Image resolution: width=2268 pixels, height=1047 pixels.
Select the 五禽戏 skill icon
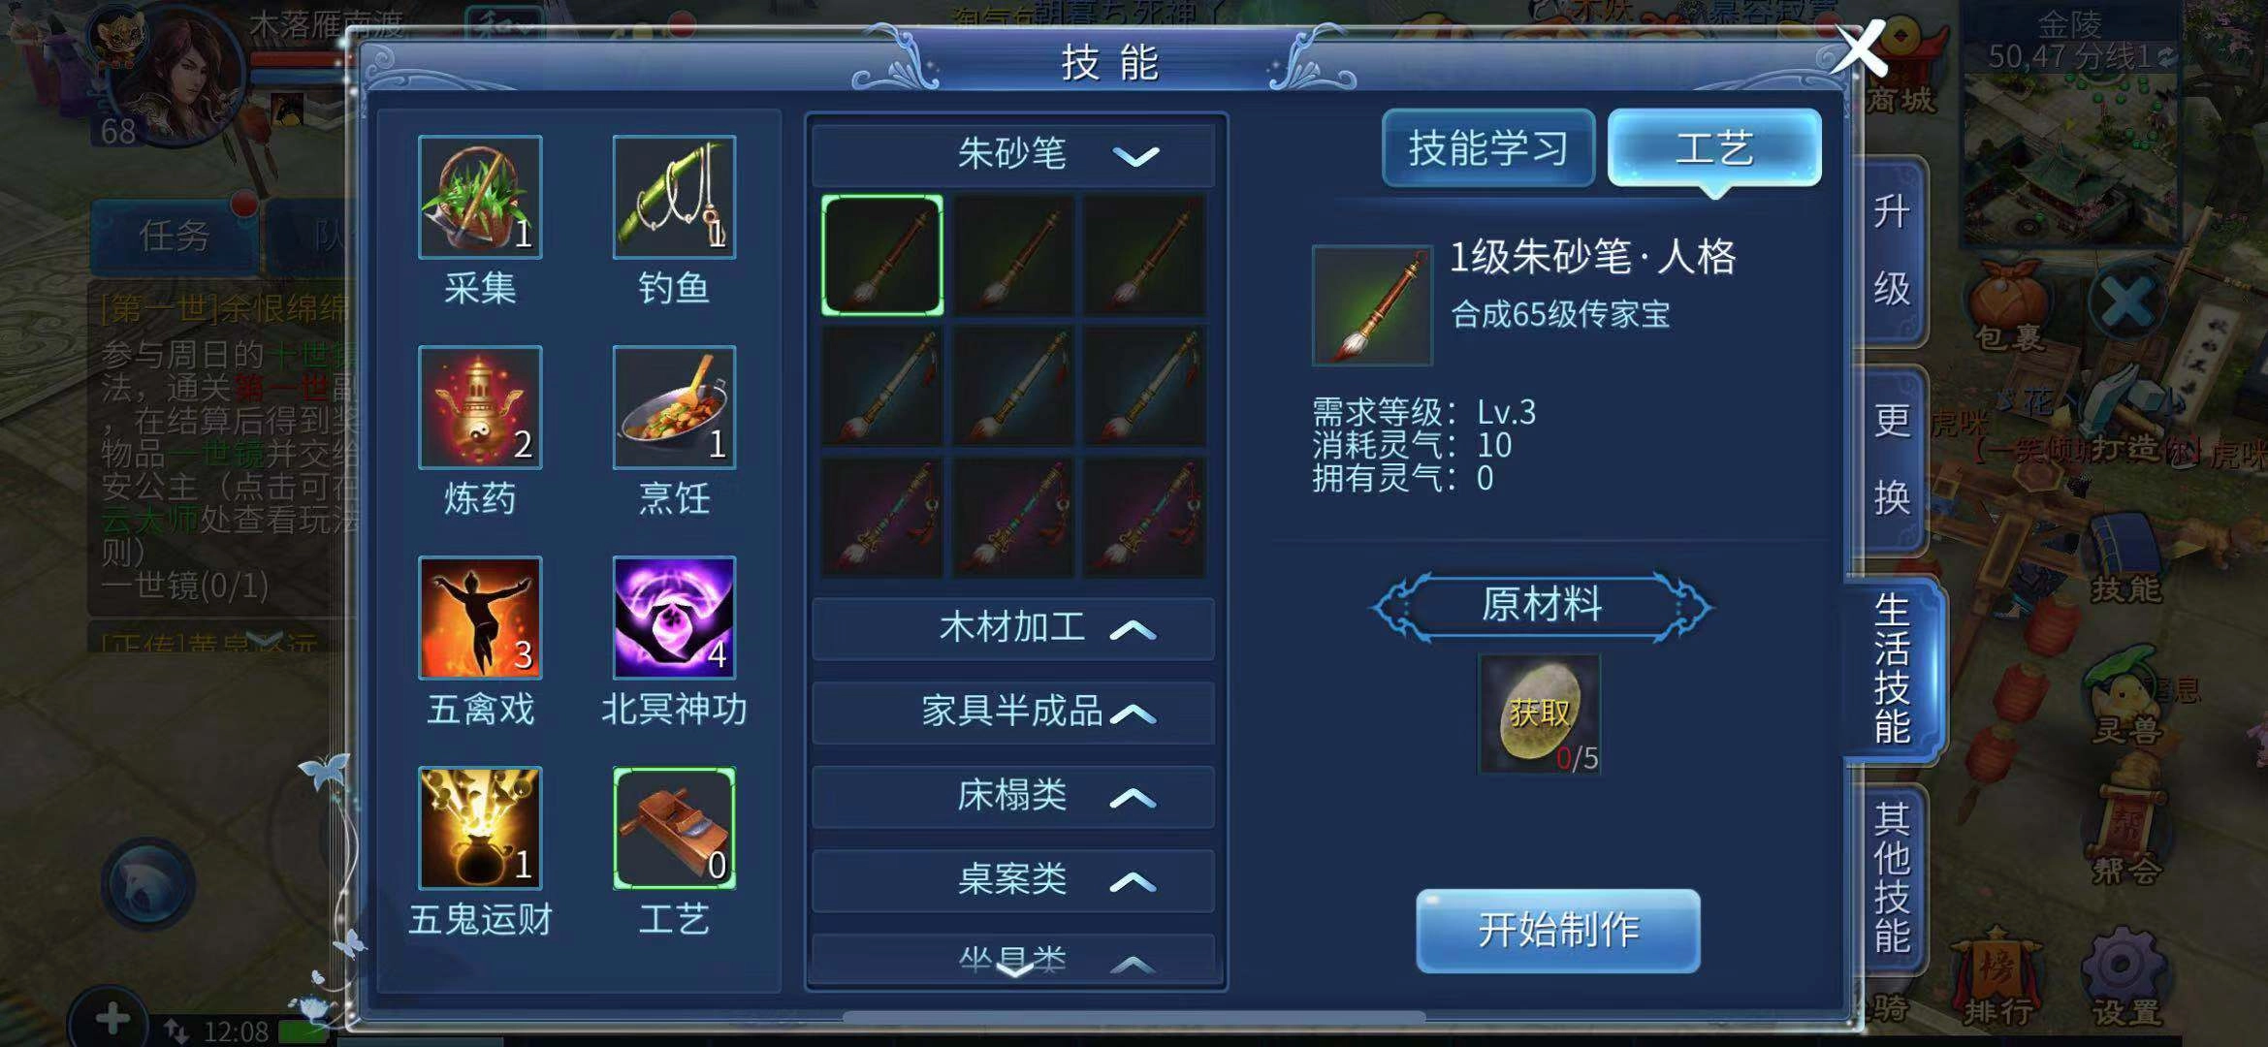coord(480,618)
